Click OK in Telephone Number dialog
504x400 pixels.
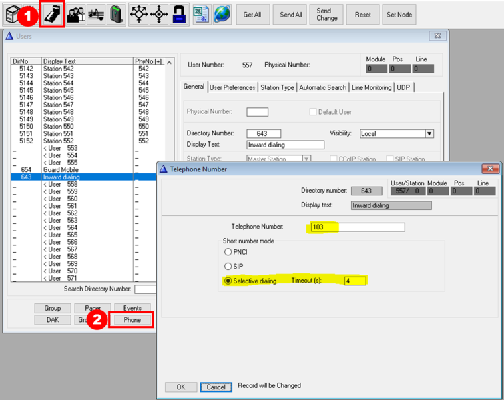point(181,387)
